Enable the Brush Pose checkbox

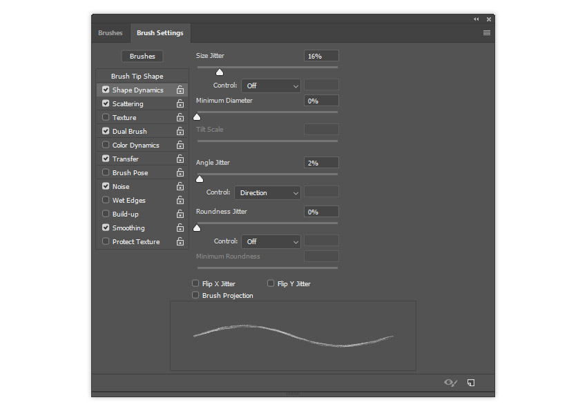click(x=106, y=172)
